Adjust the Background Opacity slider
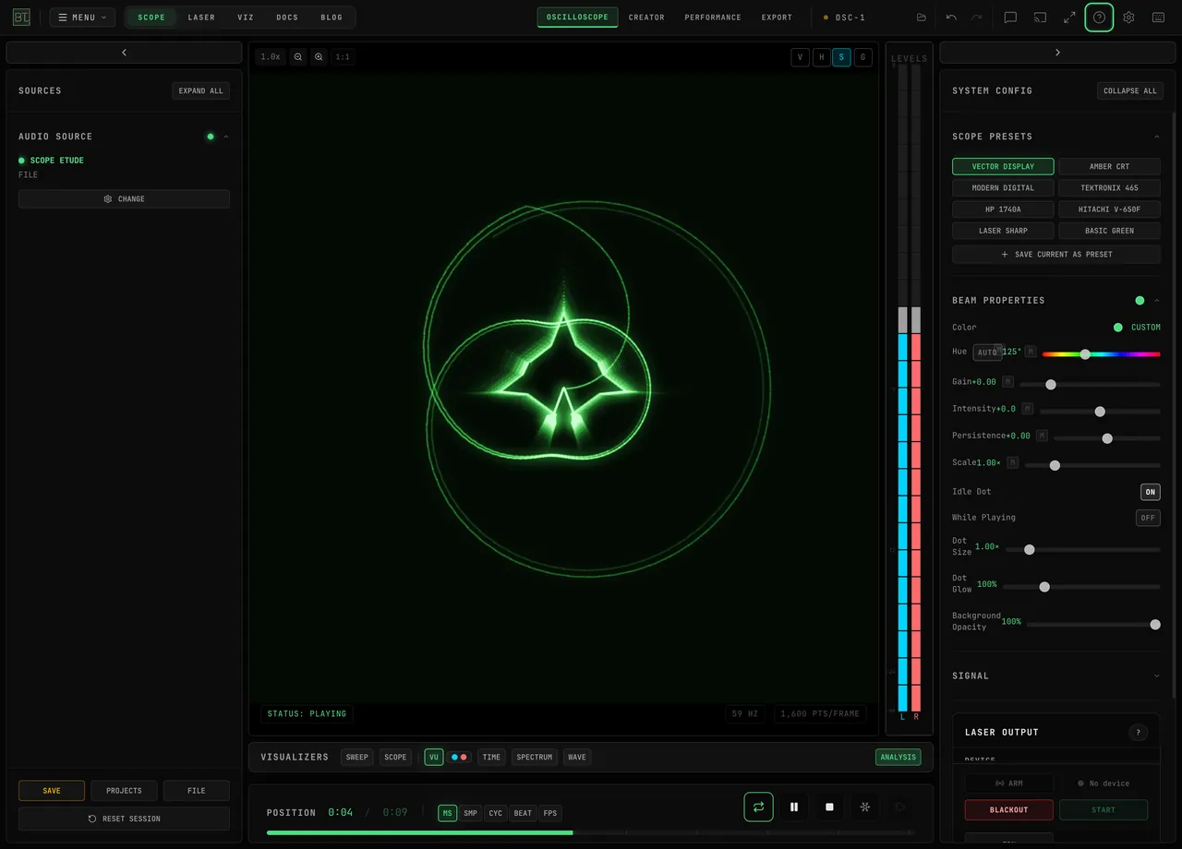1182x849 pixels. point(1093,625)
